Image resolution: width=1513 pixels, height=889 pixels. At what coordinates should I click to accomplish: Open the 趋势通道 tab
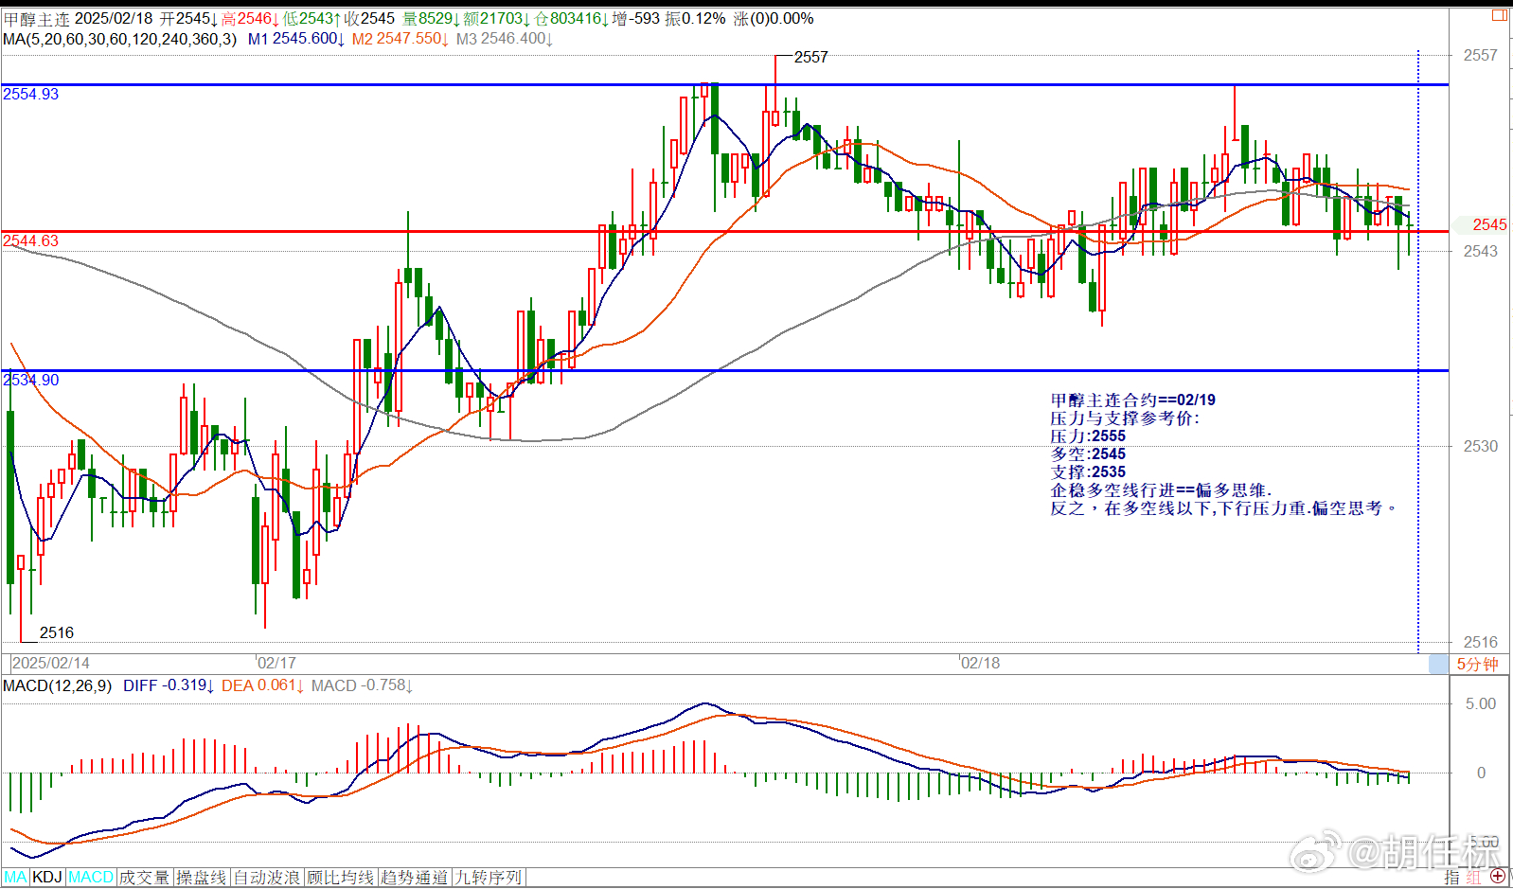pyautogui.click(x=415, y=878)
